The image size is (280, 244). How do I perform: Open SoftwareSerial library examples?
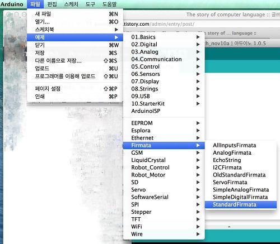pos(164,197)
